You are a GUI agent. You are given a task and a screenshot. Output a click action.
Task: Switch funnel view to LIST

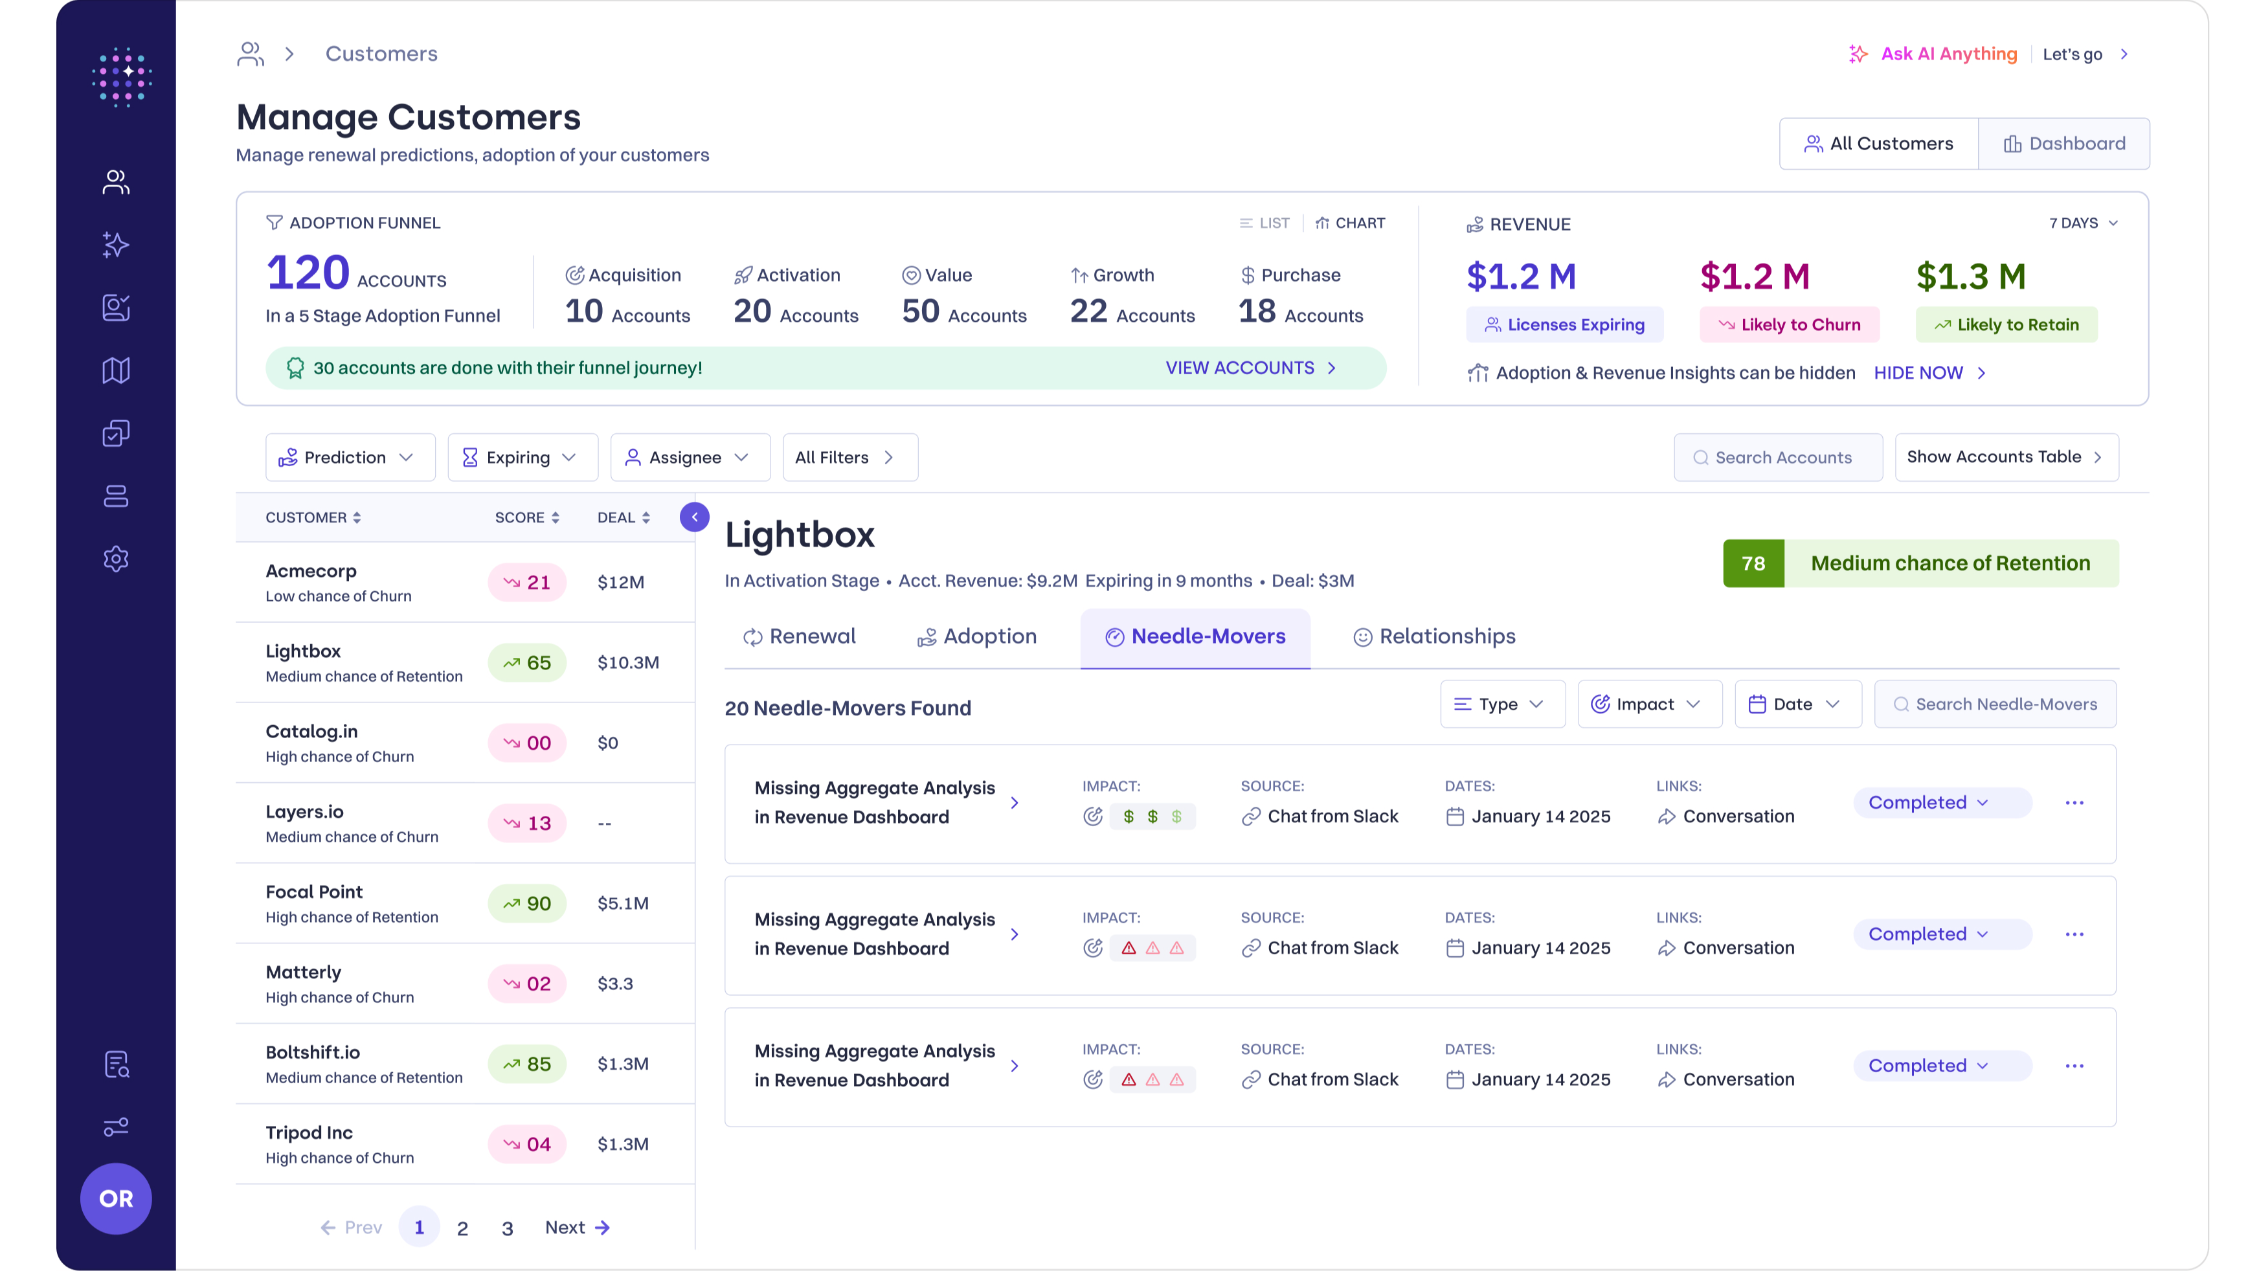coord(1264,223)
